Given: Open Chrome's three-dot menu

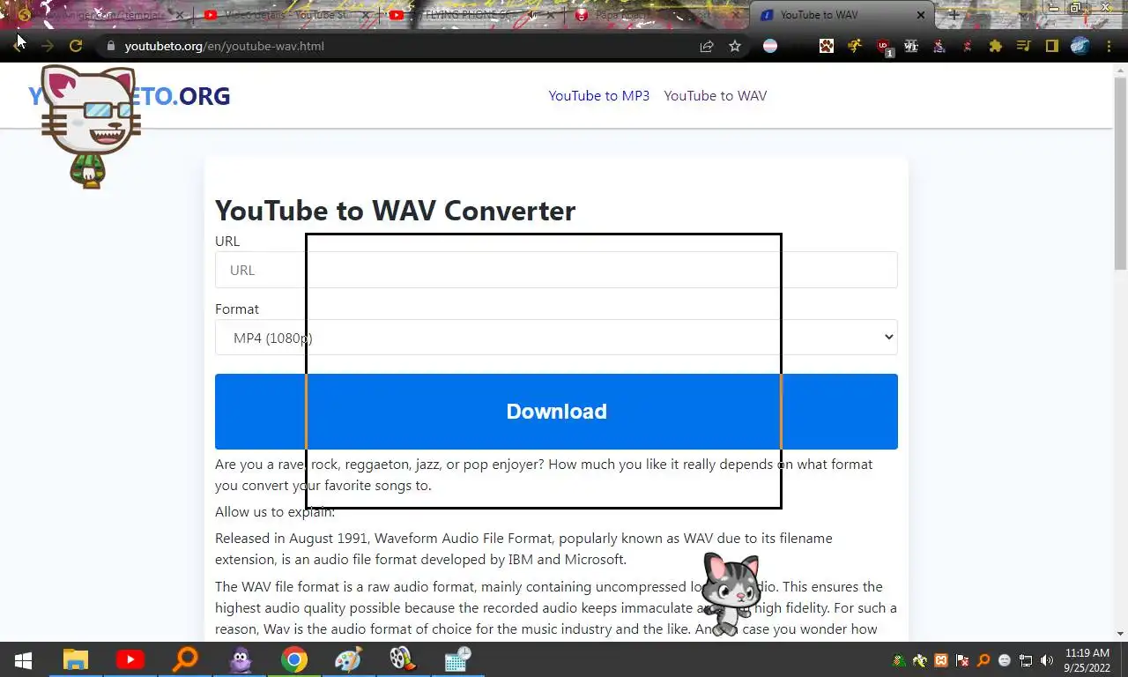Looking at the screenshot, I should tap(1109, 46).
